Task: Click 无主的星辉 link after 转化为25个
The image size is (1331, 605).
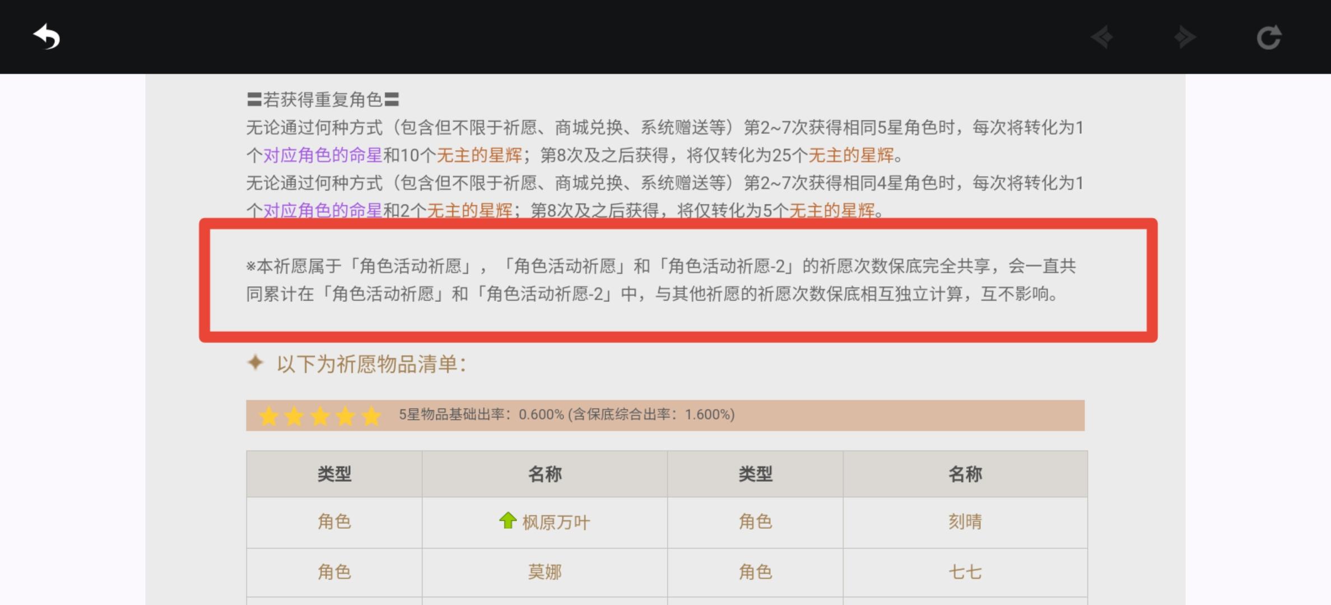Action: point(851,155)
